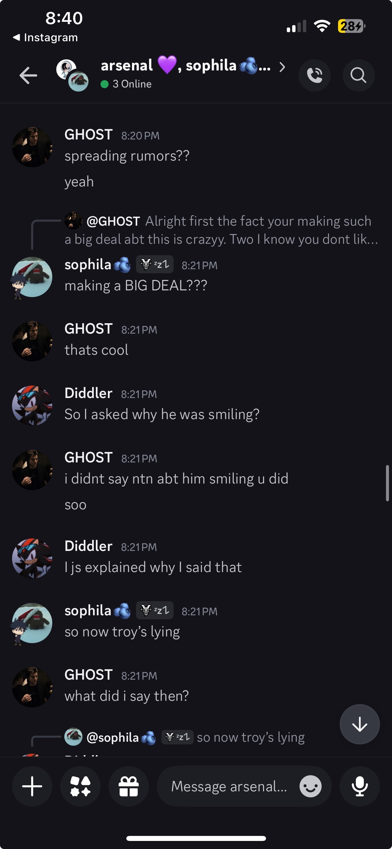
Task: Open the replied message preview from @GHOST
Action: [221, 230]
